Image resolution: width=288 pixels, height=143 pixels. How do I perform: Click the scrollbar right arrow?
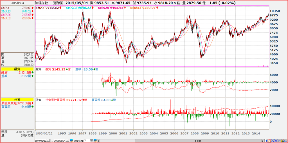[x=263, y=141]
